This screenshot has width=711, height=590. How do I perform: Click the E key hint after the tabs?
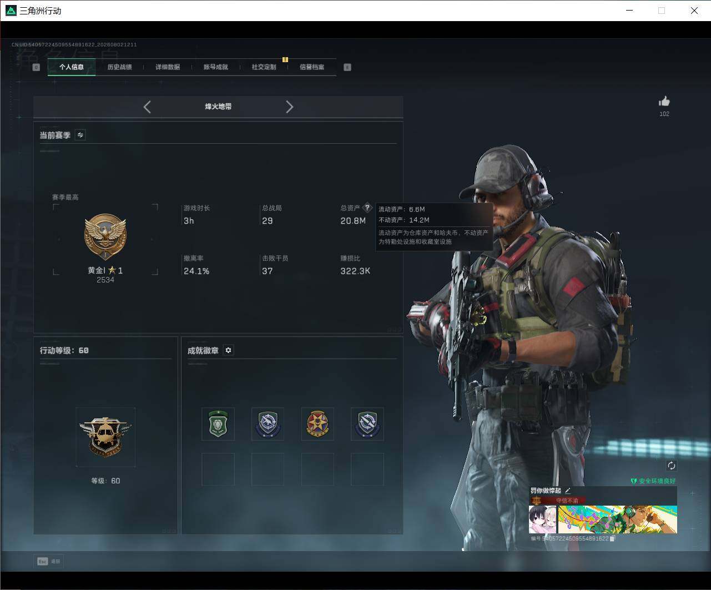coord(347,67)
